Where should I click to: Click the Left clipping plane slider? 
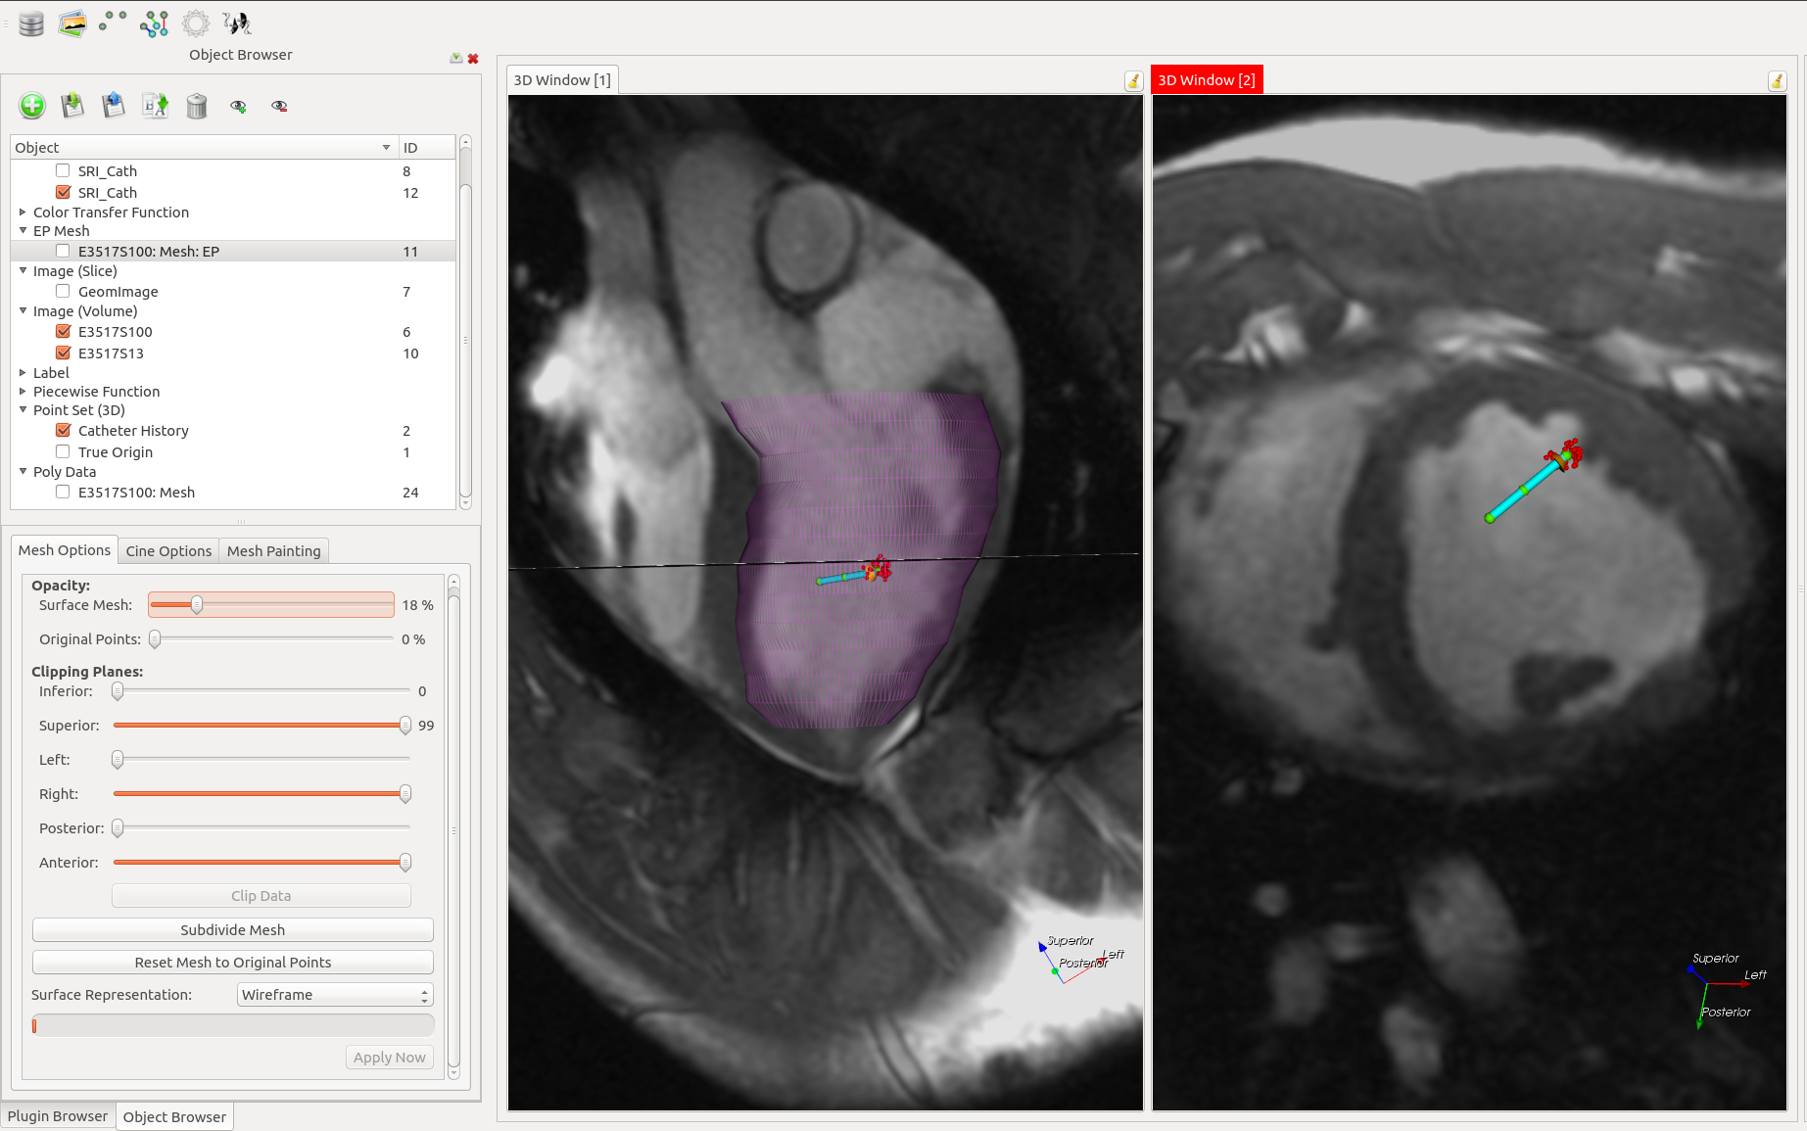[262, 760]
